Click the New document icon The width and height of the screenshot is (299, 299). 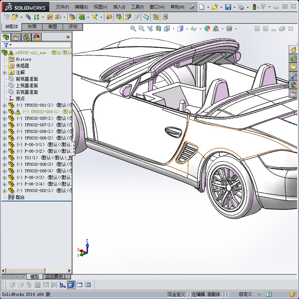(202, 7)
